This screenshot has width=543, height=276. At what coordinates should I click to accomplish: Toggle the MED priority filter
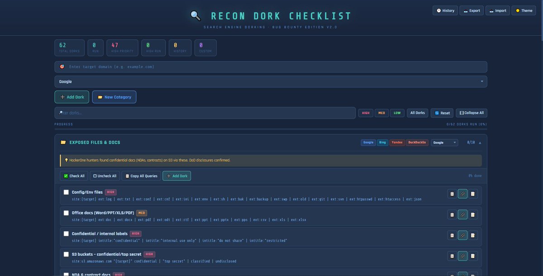tap(382, 113)
